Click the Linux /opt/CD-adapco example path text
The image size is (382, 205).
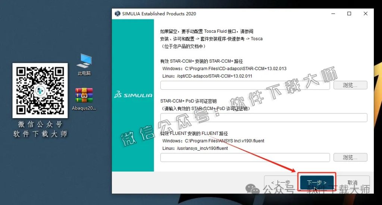tap(207, 76)
